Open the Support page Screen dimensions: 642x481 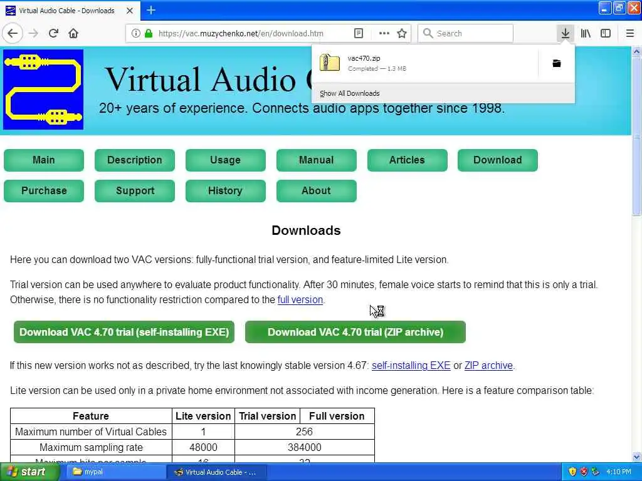[135, 190]
